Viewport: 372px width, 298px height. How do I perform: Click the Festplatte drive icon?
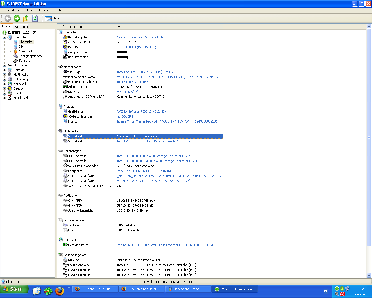(x=65, y=171)
